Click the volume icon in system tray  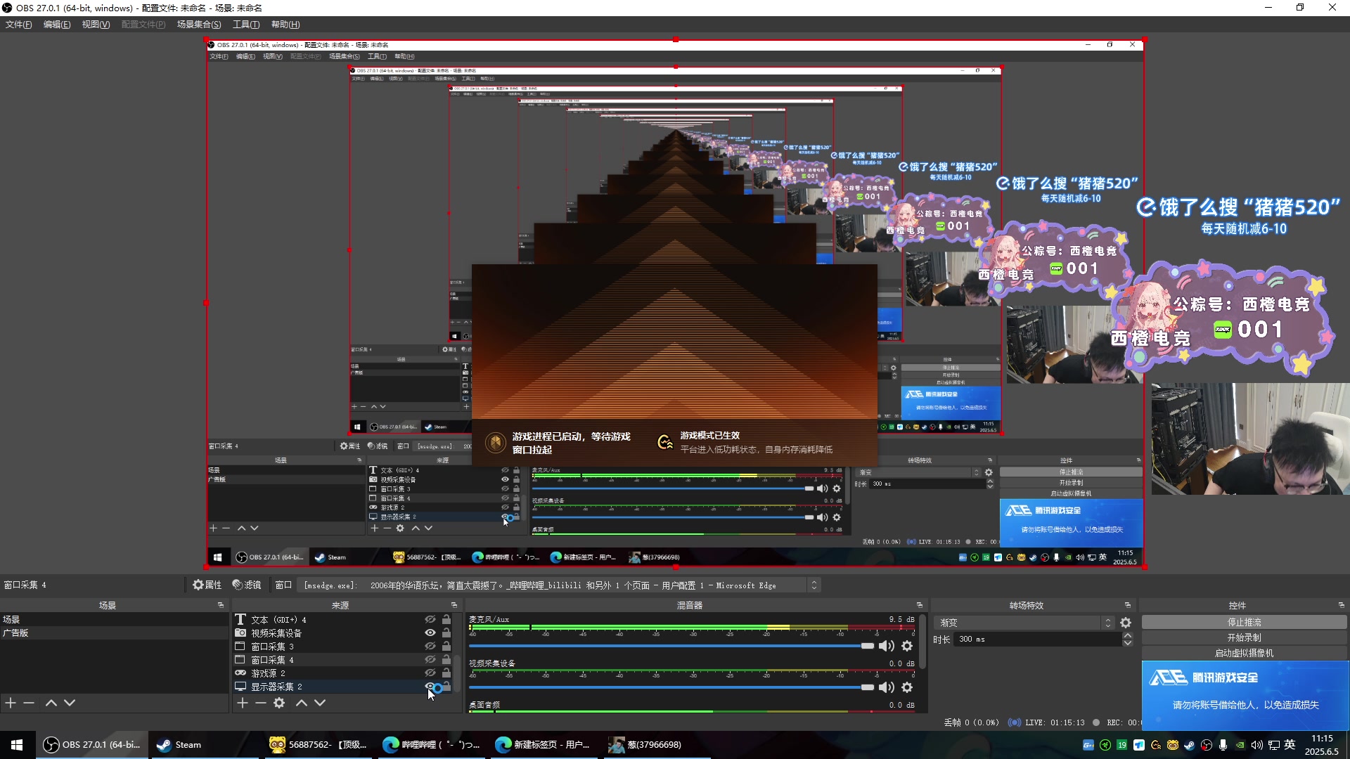(x=1257, y=745)
